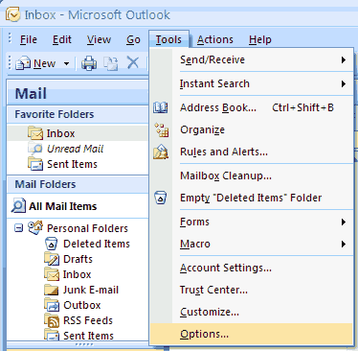
Task: Click the Outbox folder icon
Action: click(x=52, y=305)
